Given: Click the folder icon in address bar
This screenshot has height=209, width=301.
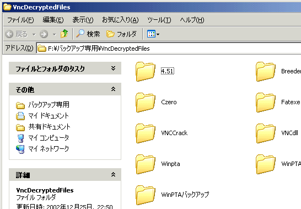Looking at the screenshot, I should (x=42, y=49).
